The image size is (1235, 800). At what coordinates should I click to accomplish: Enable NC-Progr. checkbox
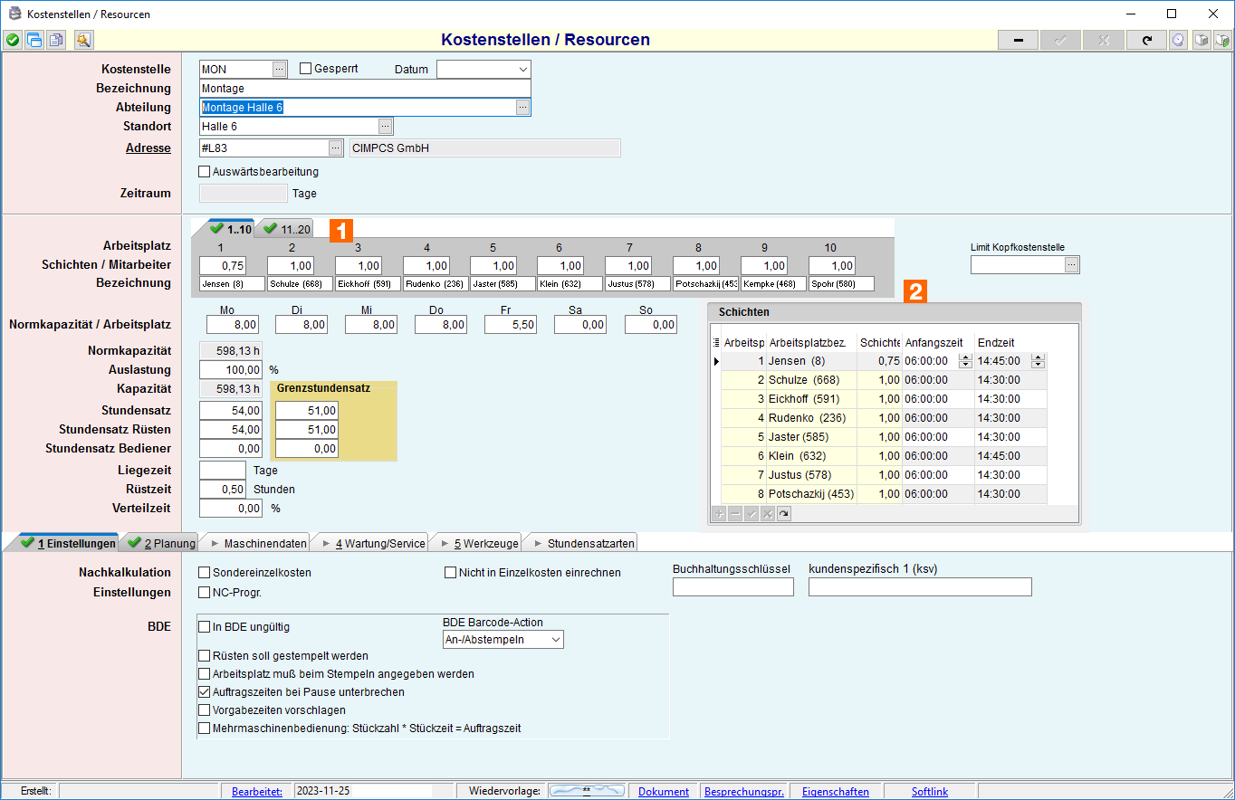(204, 592)
